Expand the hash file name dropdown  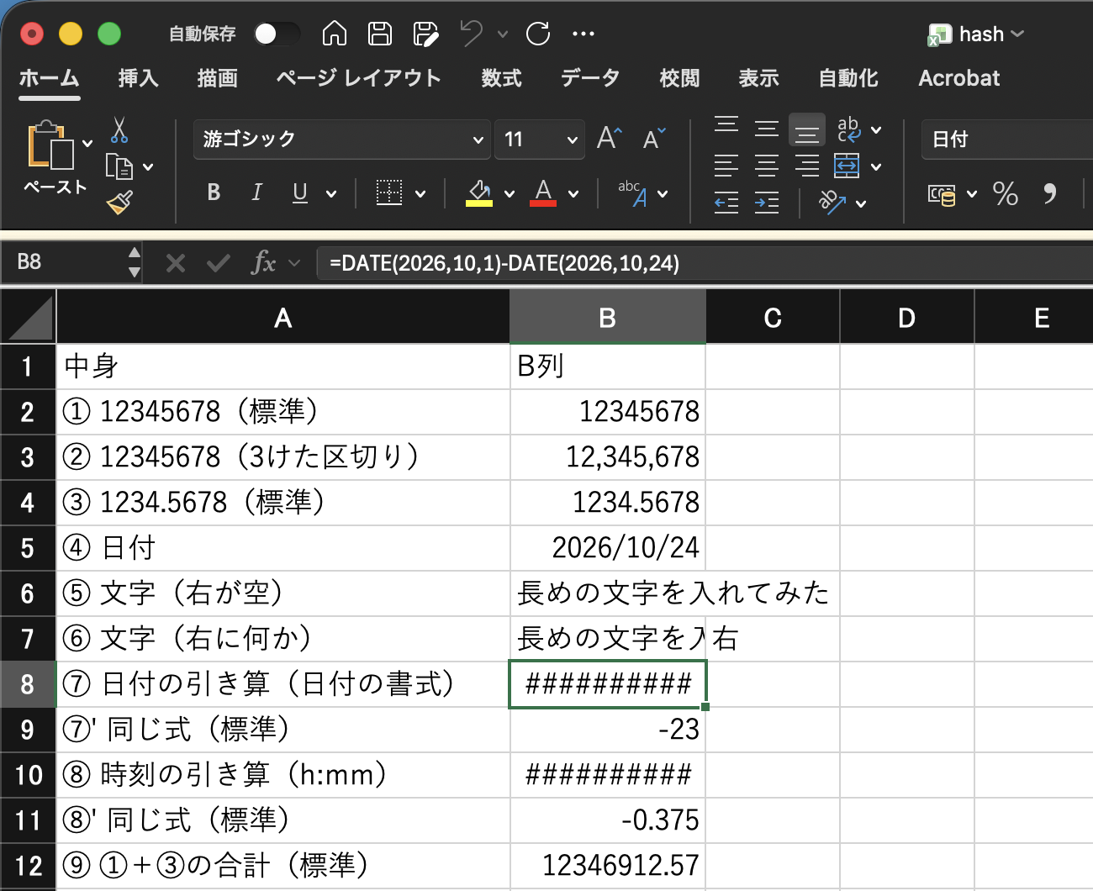(1018, 34)
